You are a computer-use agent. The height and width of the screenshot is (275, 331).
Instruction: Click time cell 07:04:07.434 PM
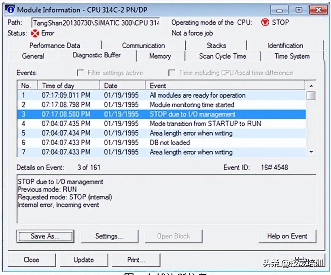coord(66,133)
